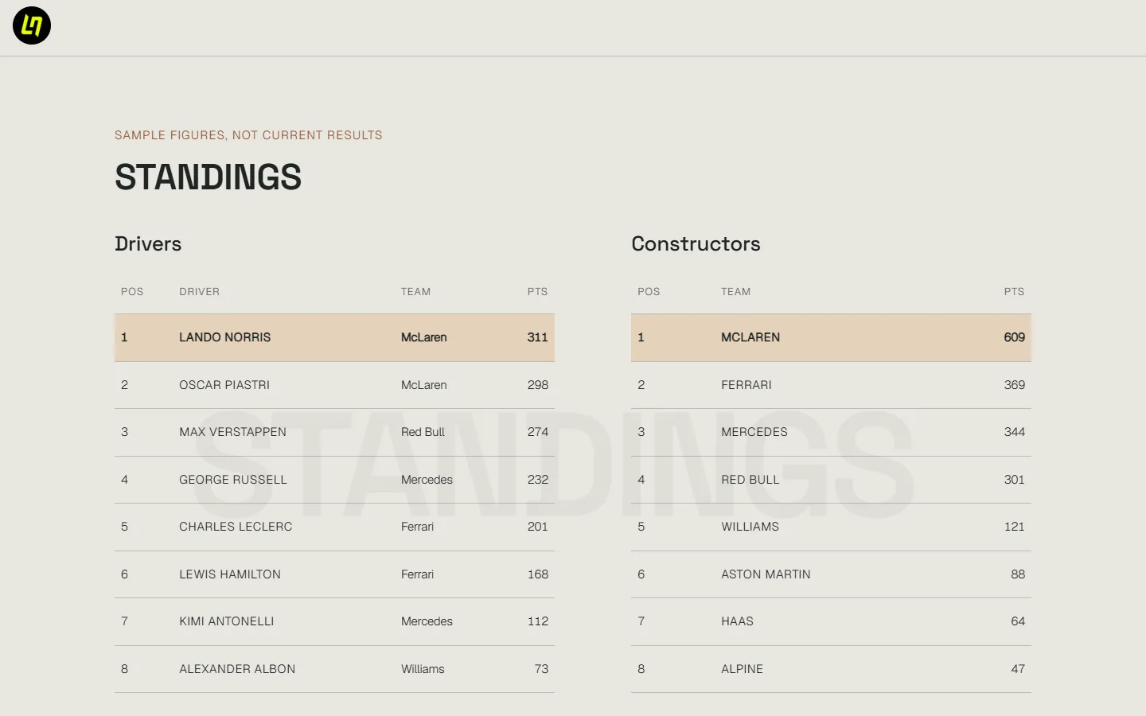Select the Oscar Piastri driver name

coord(224,385)
